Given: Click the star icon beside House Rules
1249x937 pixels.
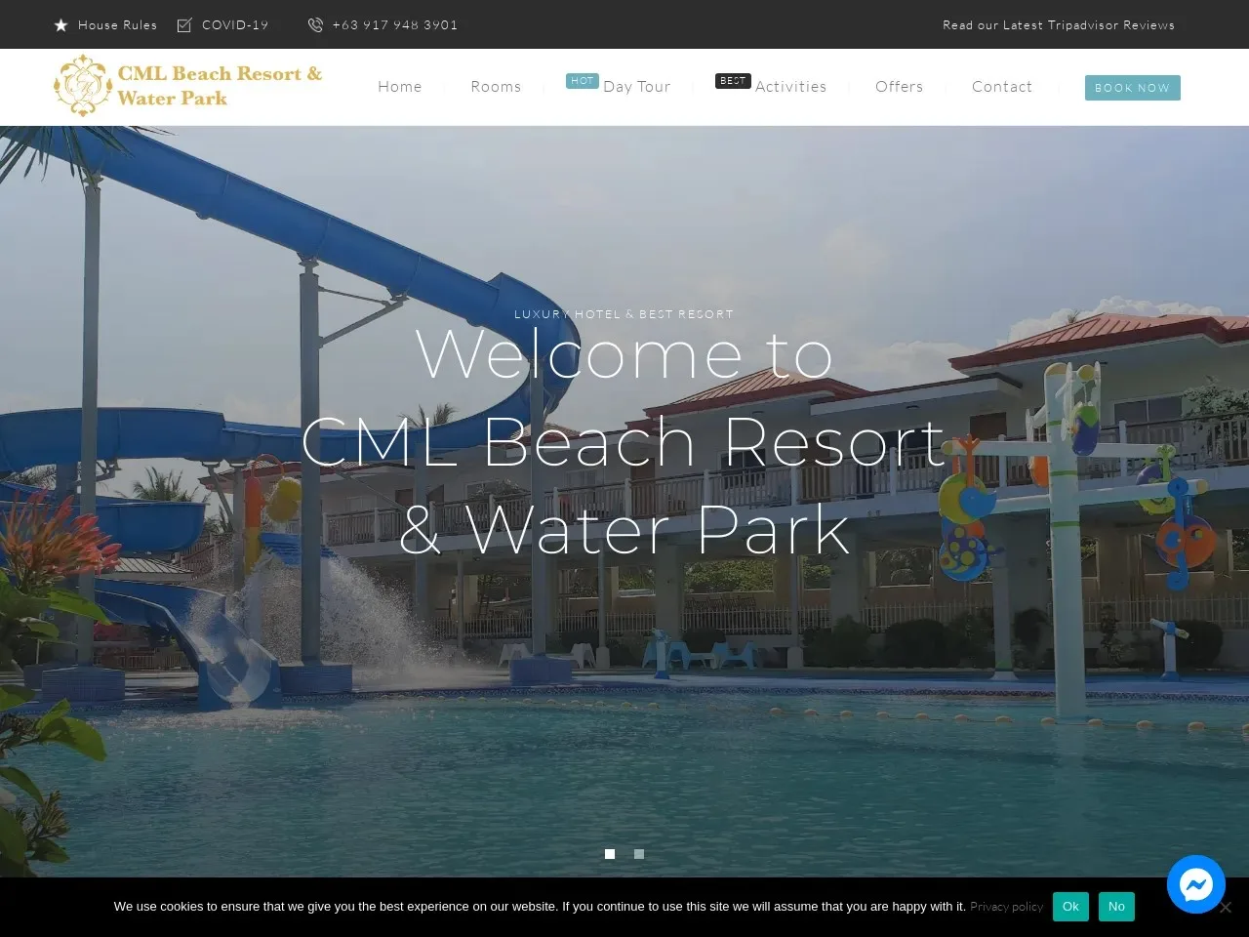Looking at the screenshot, I should 60,25.
